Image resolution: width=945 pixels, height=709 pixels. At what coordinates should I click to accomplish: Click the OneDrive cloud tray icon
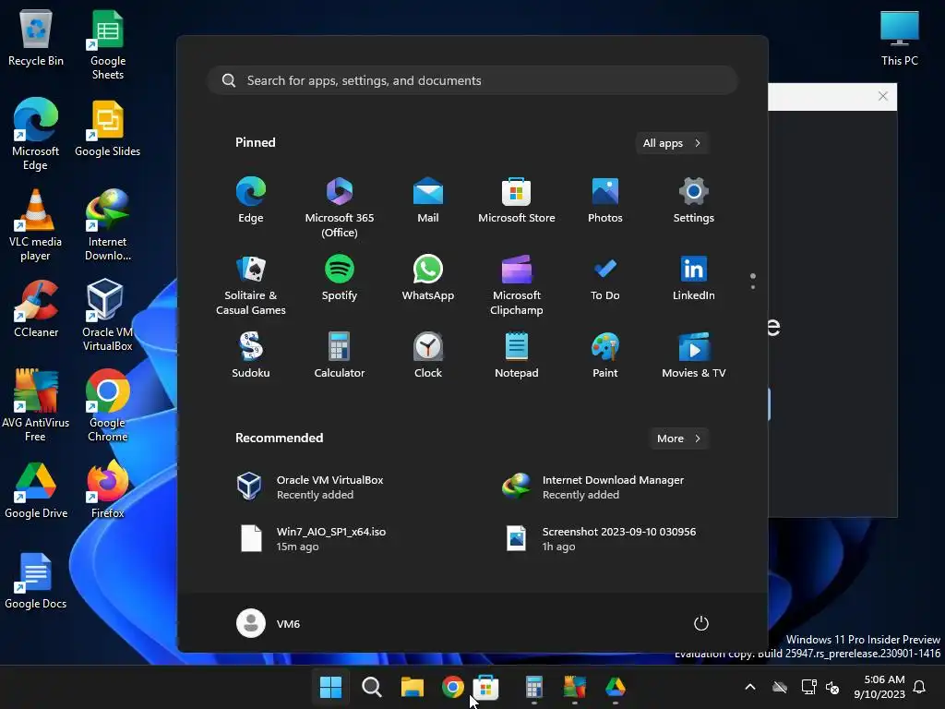[x=780, y=687]
